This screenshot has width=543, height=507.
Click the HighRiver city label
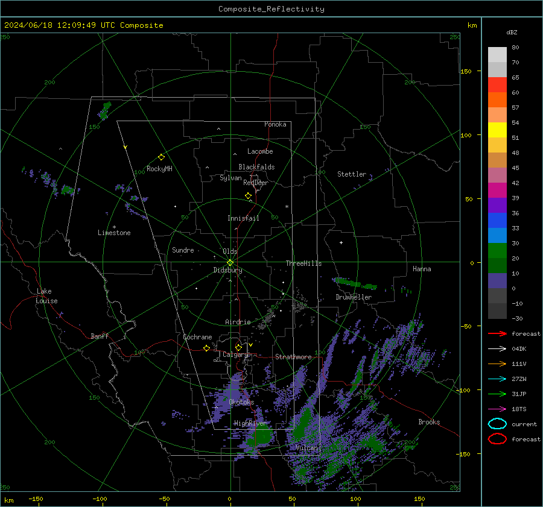[250, 423]
